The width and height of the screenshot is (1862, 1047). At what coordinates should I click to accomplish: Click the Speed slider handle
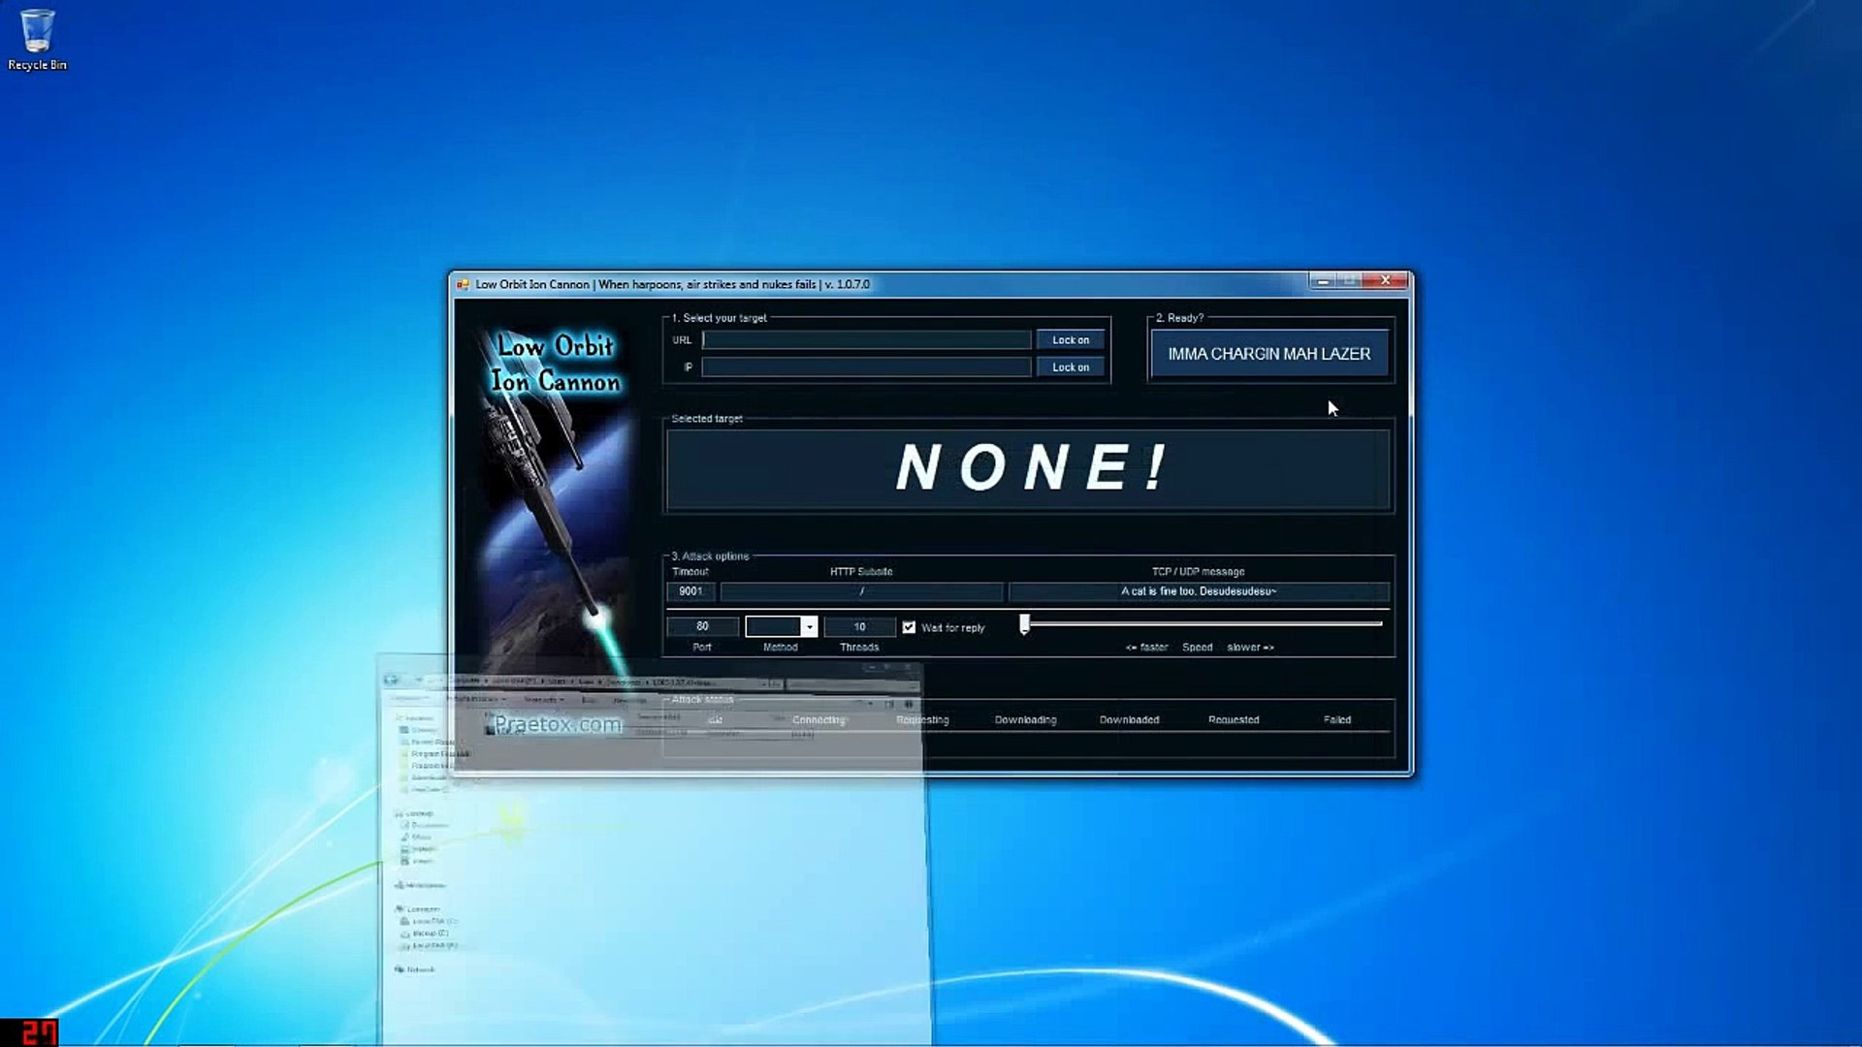pos(1024,625)
